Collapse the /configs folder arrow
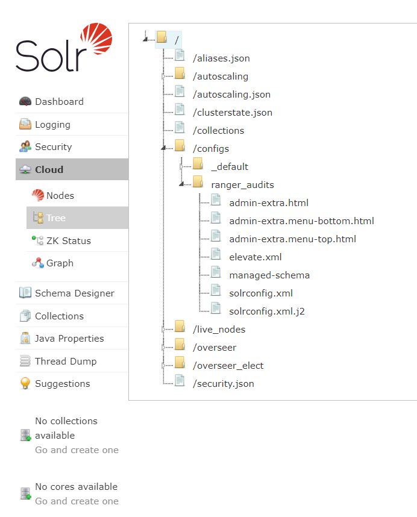This screenshot has width=417, height=517. pos(163,148)
